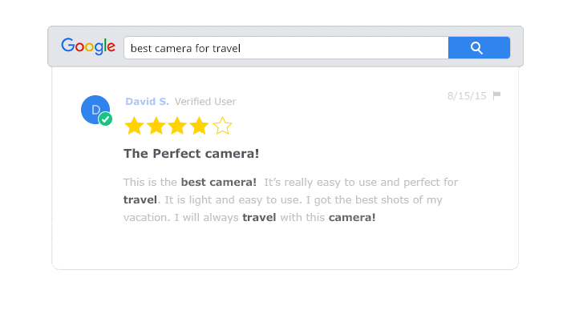The image size is (571, 322).
Task: Open the review title 'The Perfect camera!'
Action: click(x=191, y=154)
